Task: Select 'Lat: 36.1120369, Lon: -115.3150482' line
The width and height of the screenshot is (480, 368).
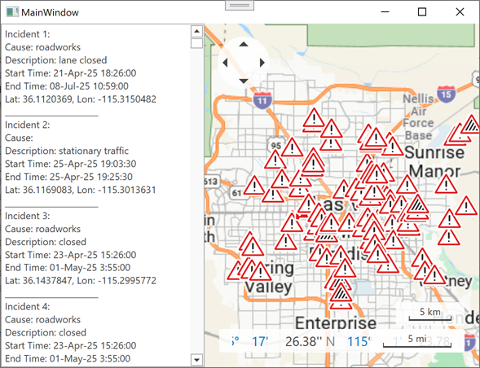Action: (81, 99)
